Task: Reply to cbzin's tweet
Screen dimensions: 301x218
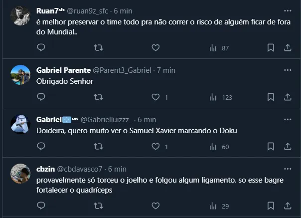Action: (x=41, y=206)
